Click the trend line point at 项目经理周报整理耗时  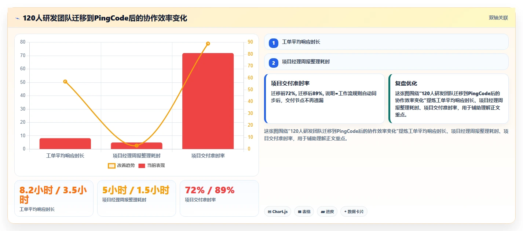click(x=136, y=146)
